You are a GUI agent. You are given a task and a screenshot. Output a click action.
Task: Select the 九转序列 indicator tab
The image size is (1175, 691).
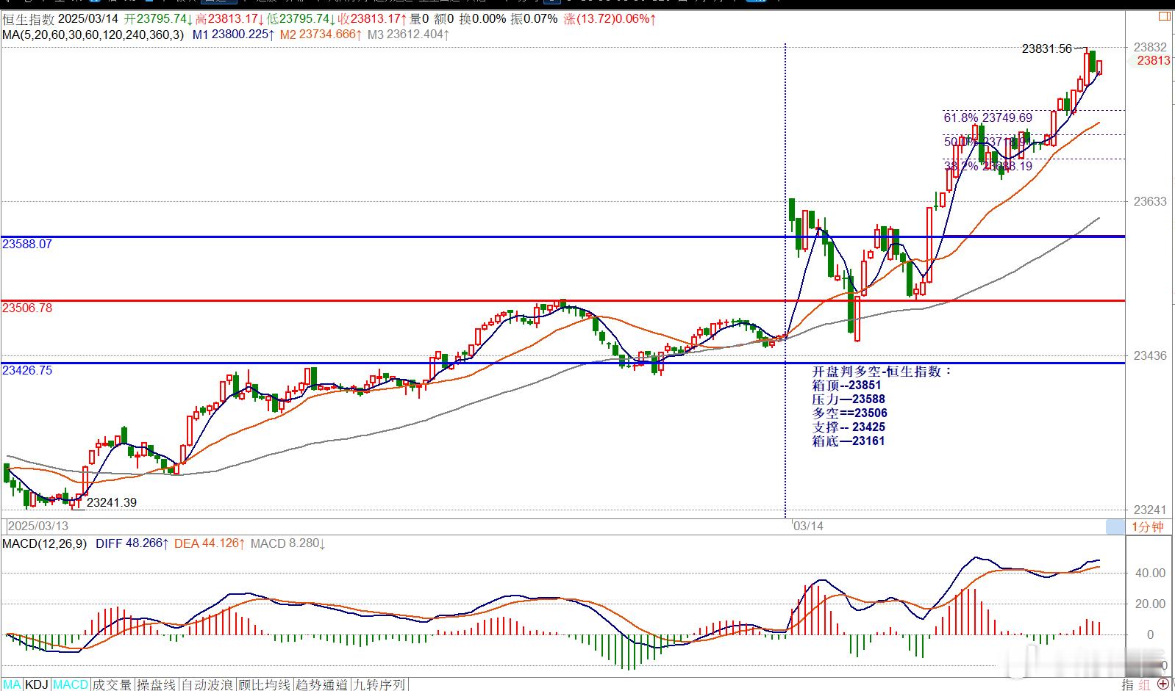click(379, 684)
